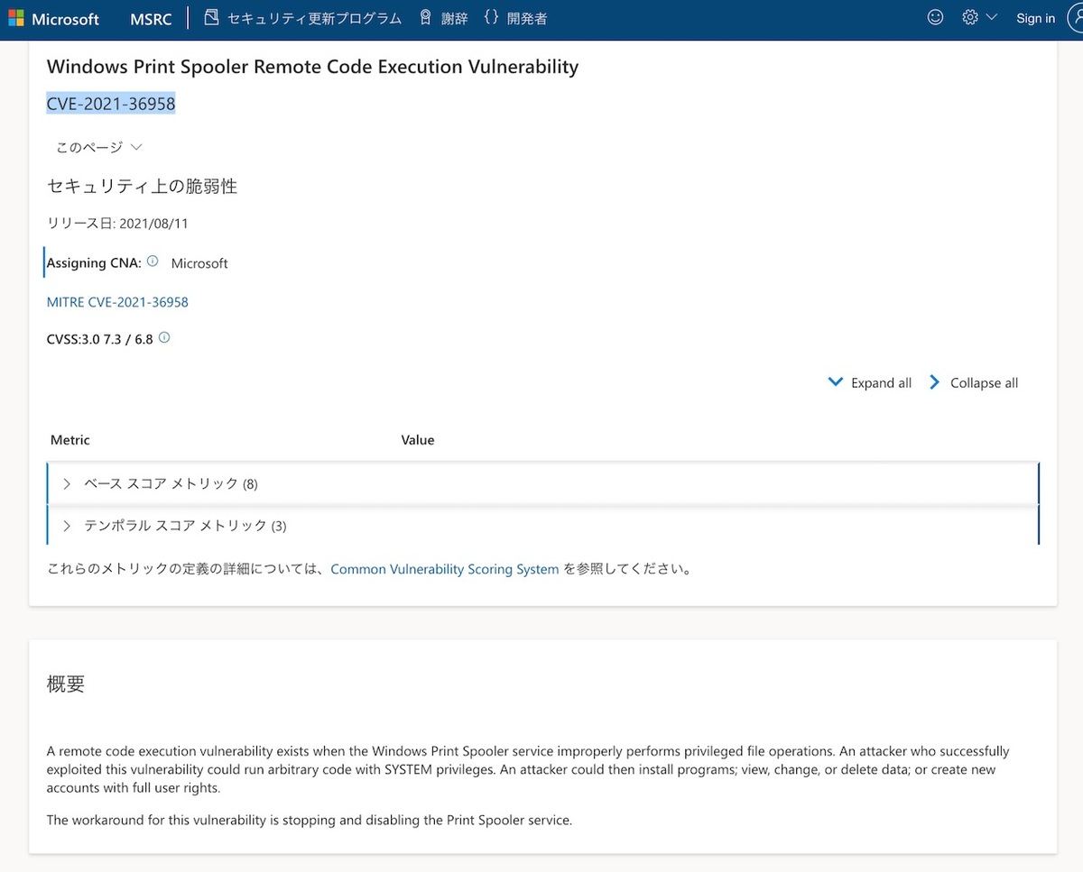
Task: Click the Sign in link
Action: [1035, 18]
